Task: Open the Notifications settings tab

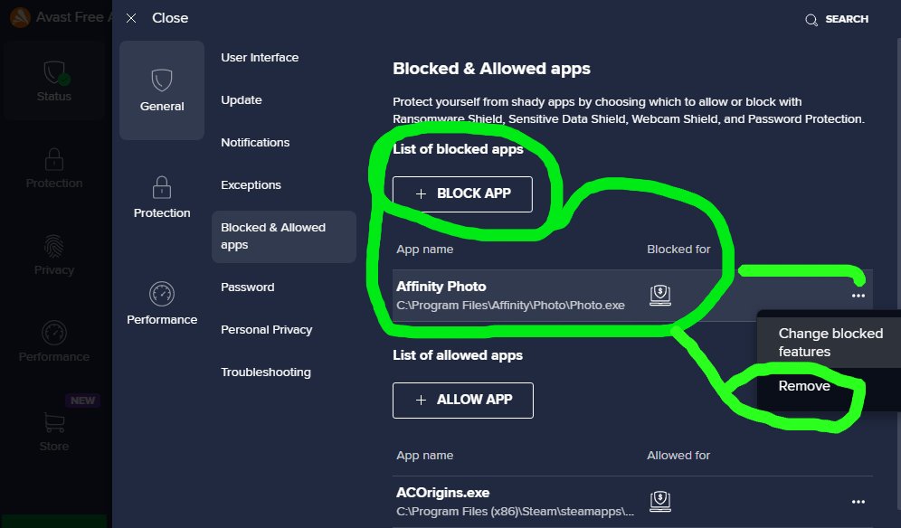Action: point(255,143)
